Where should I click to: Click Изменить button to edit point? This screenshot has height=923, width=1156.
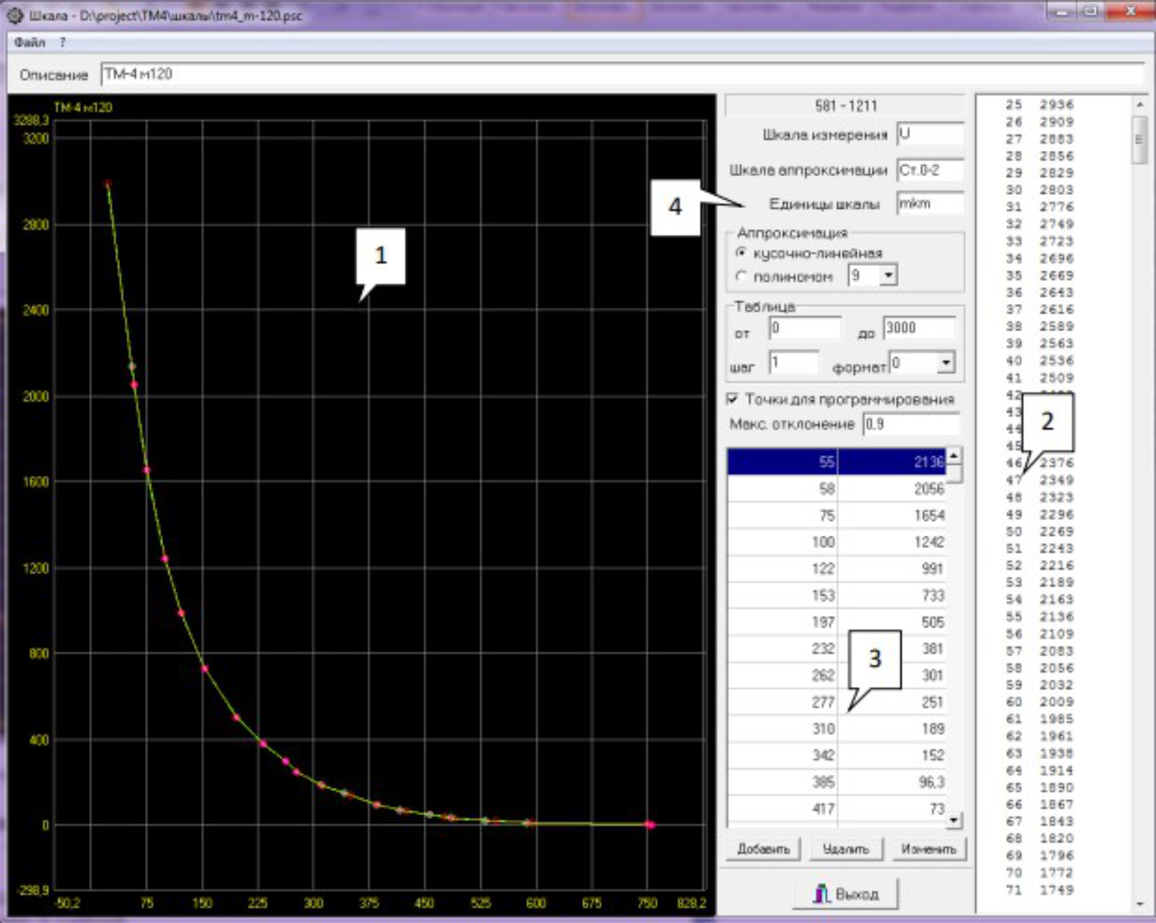coord(928,849)
